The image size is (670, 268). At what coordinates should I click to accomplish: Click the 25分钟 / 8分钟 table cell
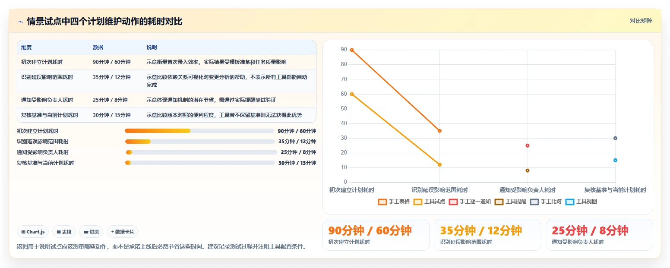point(110,100)
